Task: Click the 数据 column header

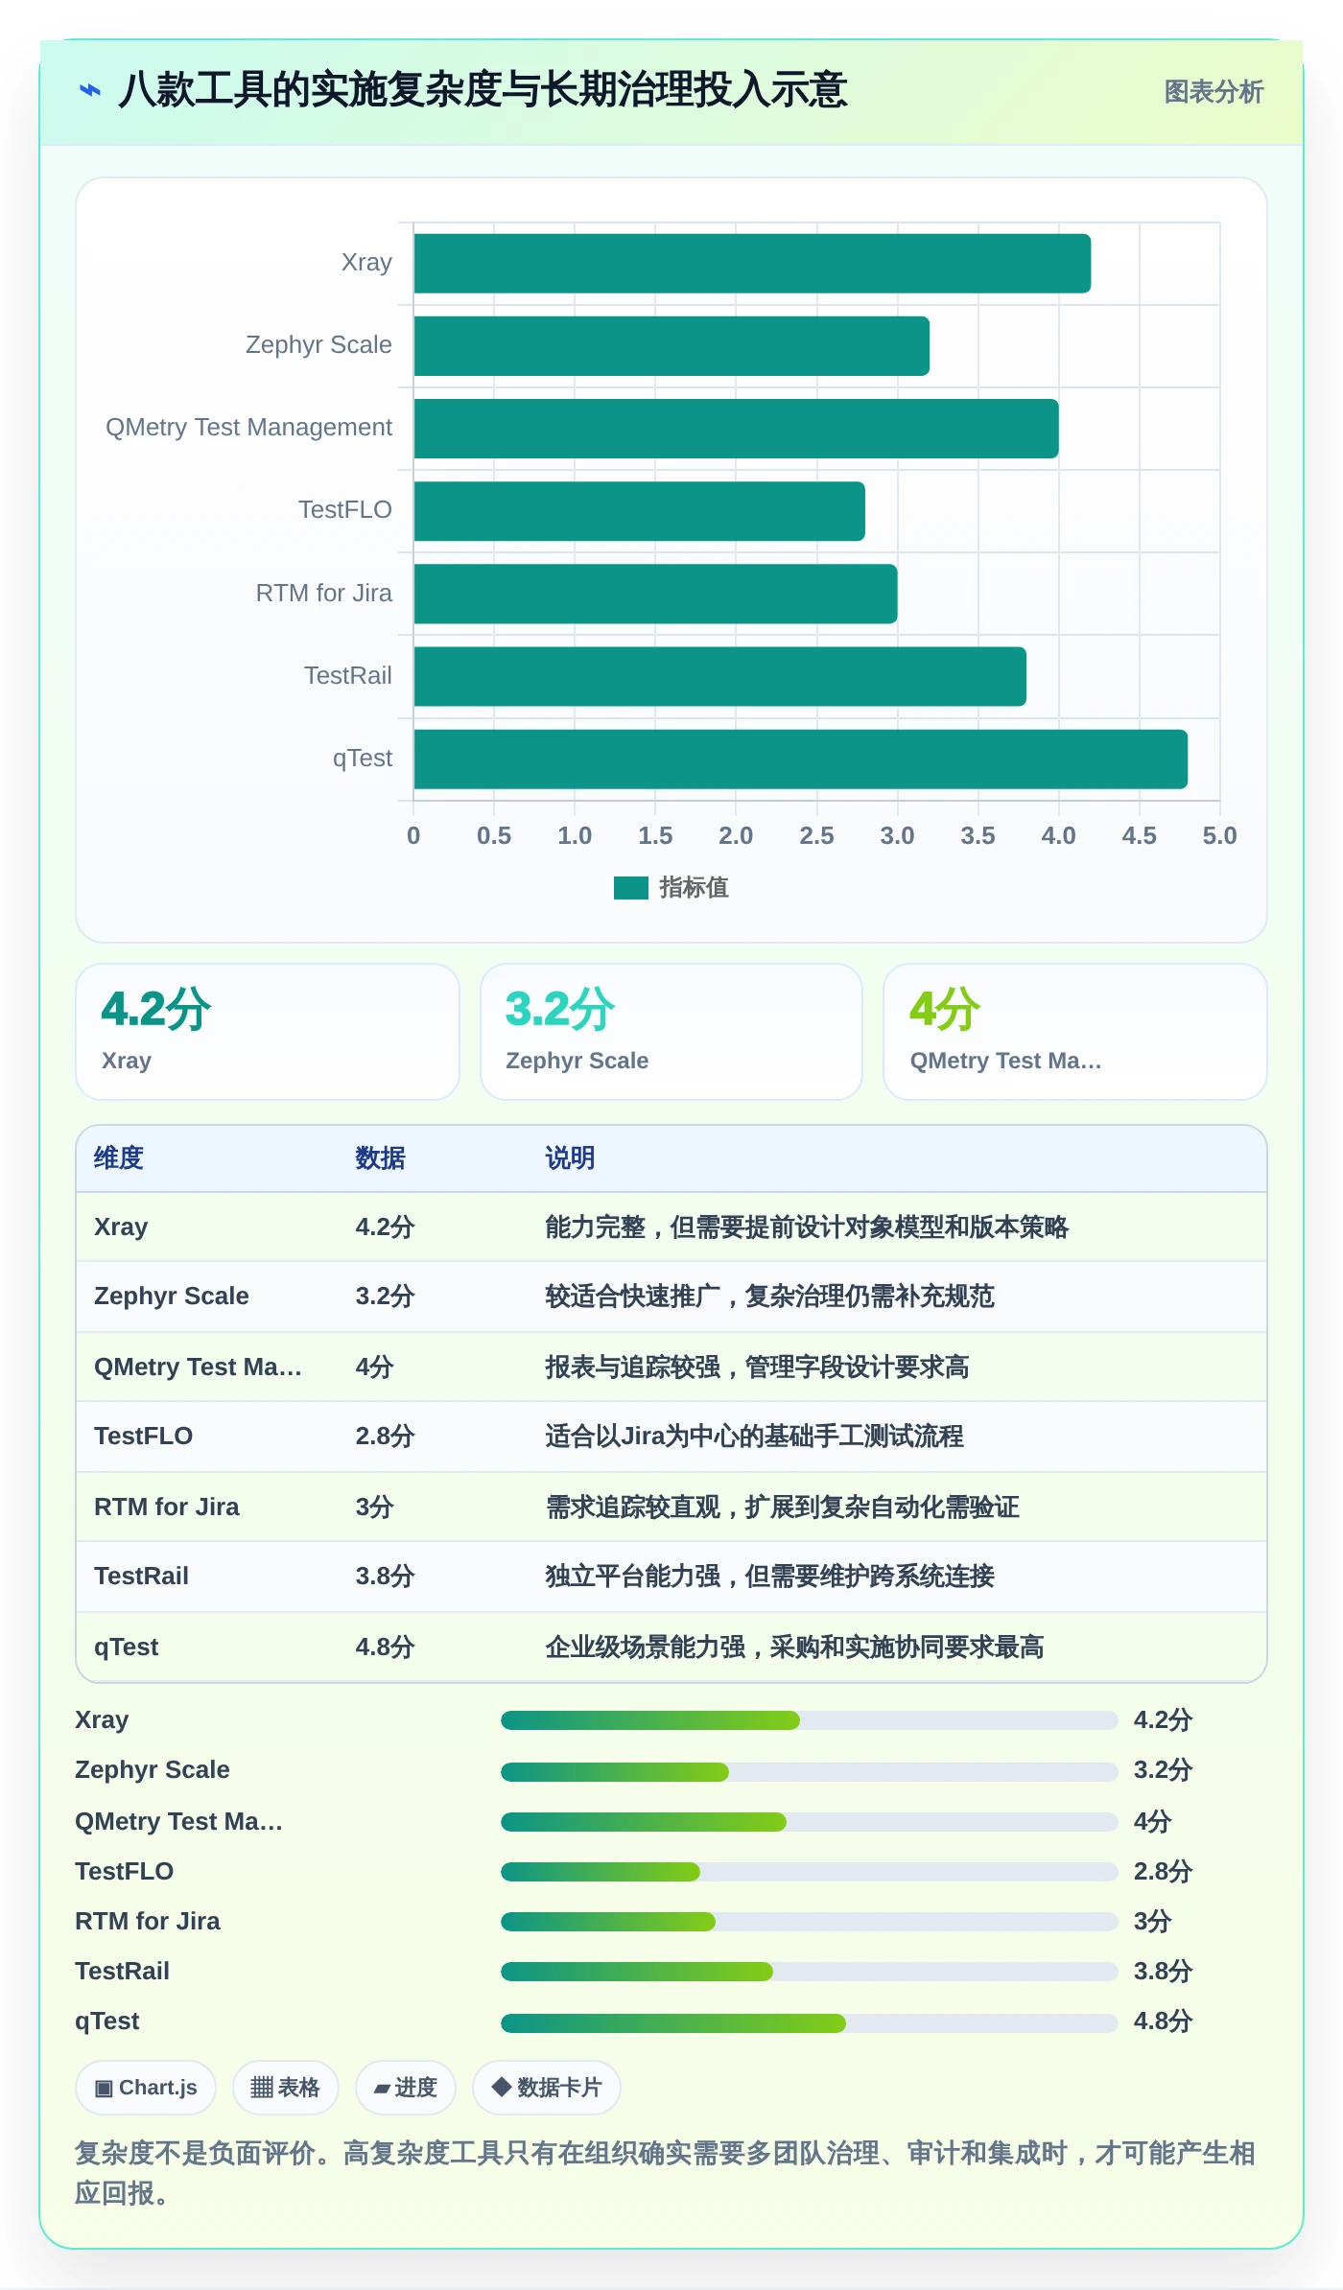Action: pyautogui.click(x=381, y=1157)
